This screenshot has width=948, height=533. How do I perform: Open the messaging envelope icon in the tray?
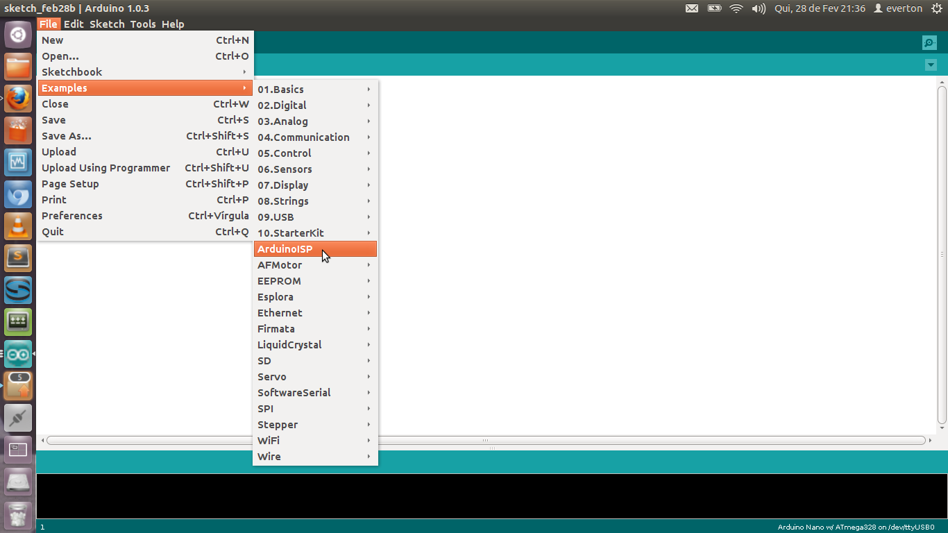[691, 8]
